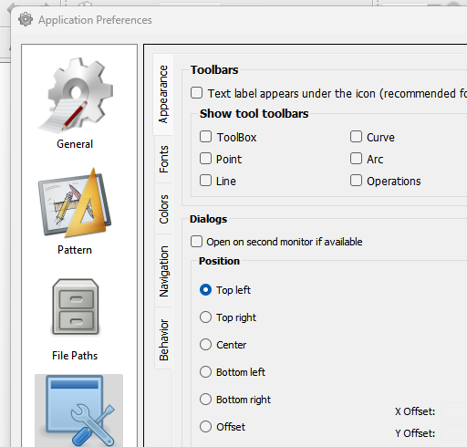Image resolution: width=467 pixels, height=447 pixels.
Task: Switch to the Fonts tab
Action: click(163, 159)
